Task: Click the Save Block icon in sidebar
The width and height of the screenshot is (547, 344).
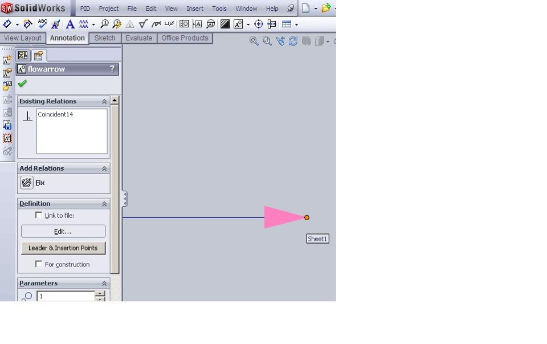Action: (x=7, y=125)
